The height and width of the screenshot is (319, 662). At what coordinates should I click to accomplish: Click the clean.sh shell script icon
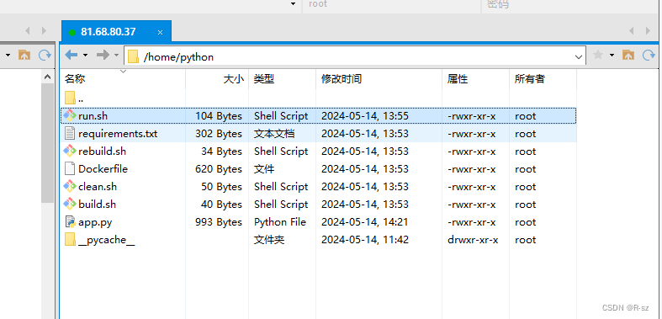coord(70,186)
